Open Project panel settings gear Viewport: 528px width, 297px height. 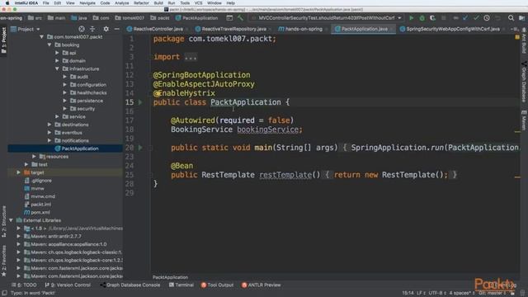(x=106, y=29)
